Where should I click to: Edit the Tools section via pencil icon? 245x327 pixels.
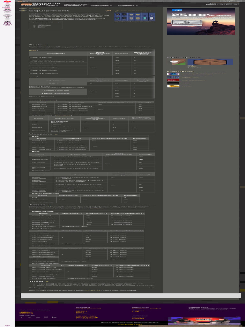pyautogui.click(x=47, y=45)
